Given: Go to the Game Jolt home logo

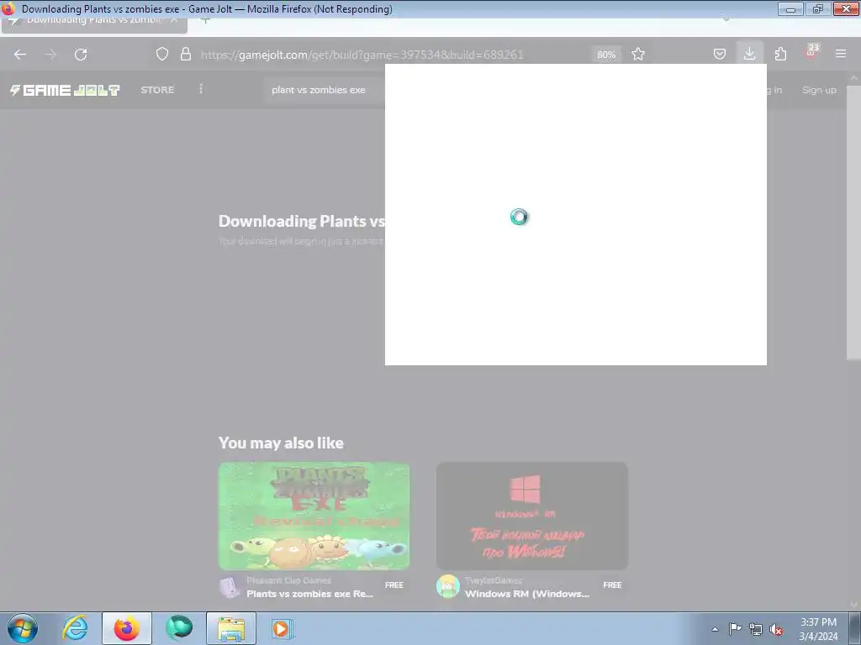Looking at the screenshot, I should [x=65, y=90].
